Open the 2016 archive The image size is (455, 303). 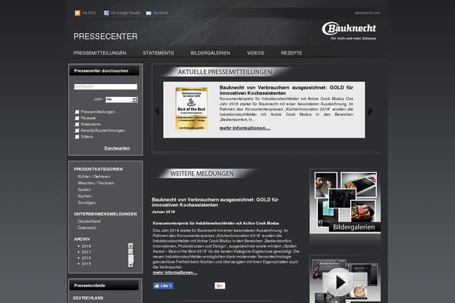click(x=86, y=258)
